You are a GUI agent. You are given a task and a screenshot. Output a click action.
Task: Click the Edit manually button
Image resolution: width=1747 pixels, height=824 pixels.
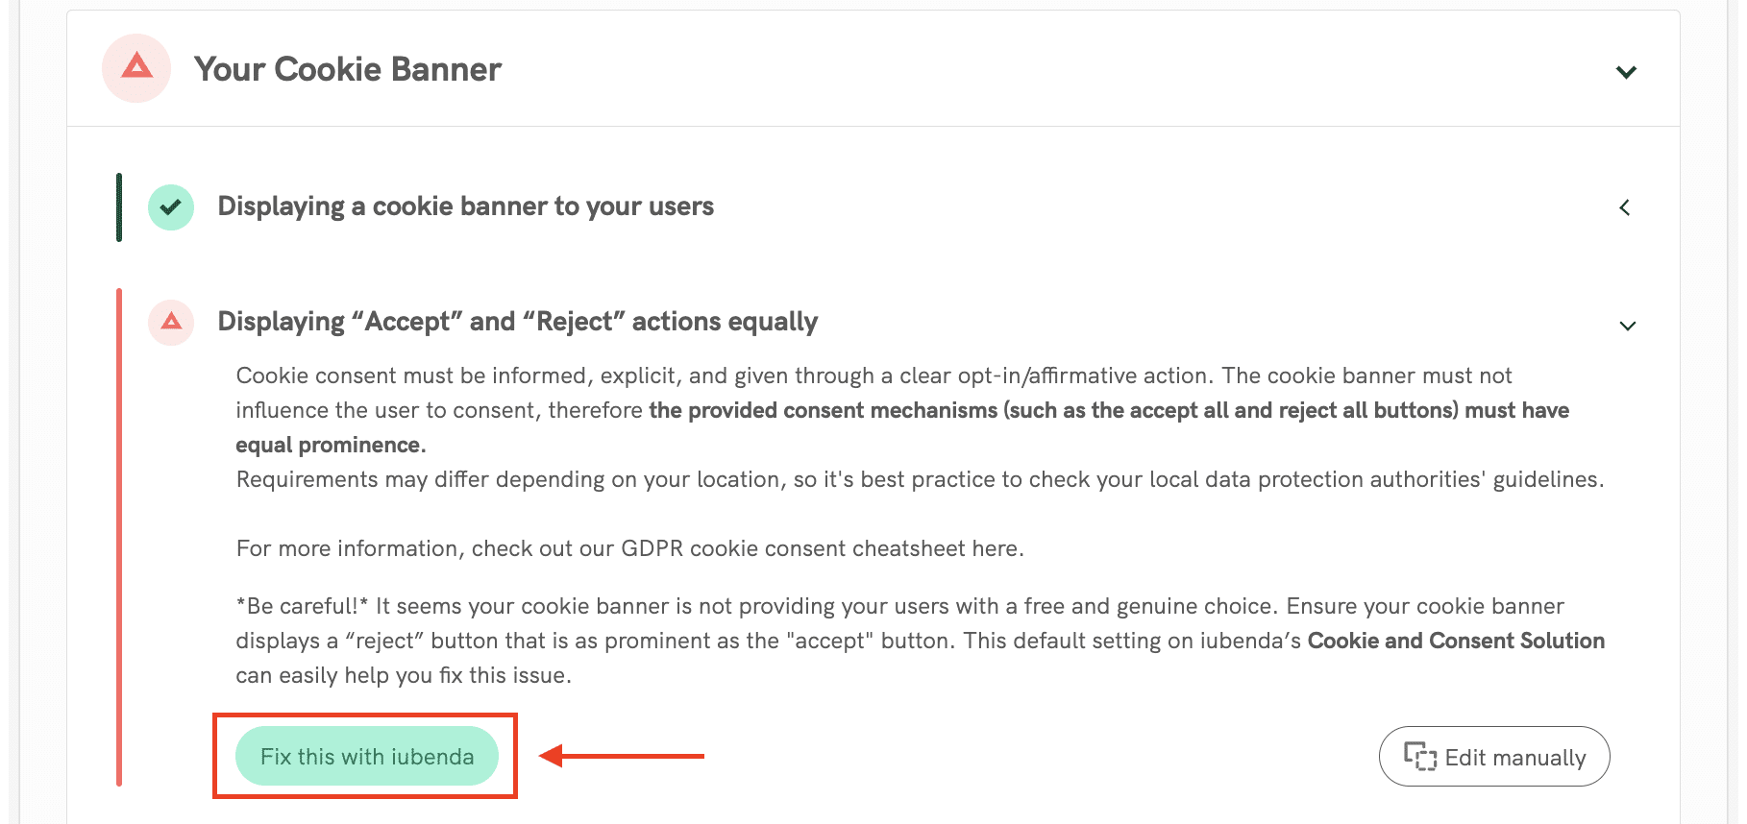coord(1493,757)
